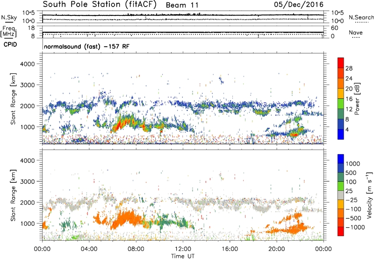Click the "04:00" time tick label
Screen dimensions: 374x259
89,249
